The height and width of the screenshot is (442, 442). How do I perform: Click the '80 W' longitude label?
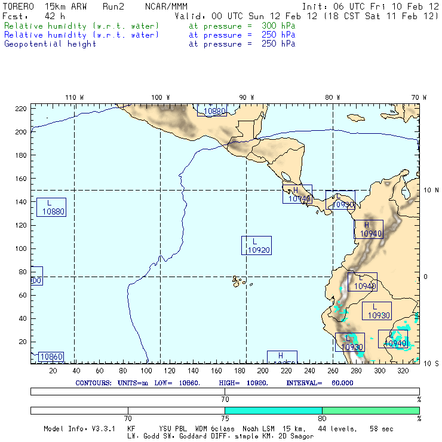pos(332,97)
